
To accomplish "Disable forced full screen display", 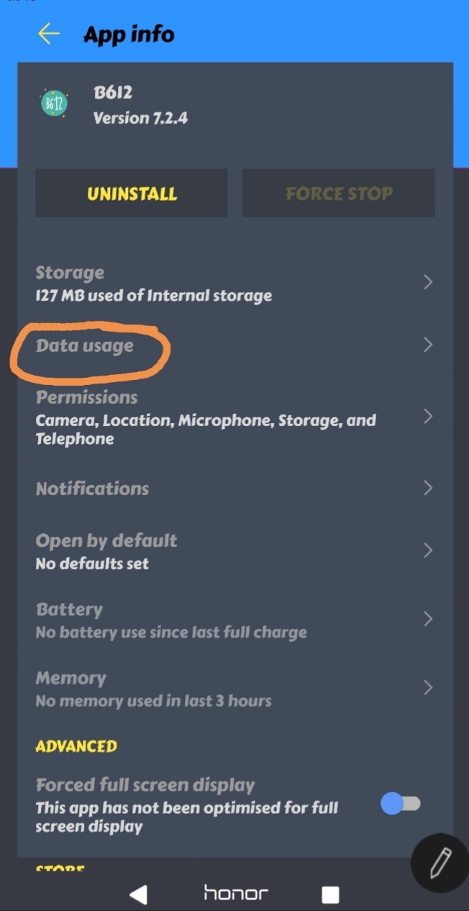I will [x=401, y=804].
